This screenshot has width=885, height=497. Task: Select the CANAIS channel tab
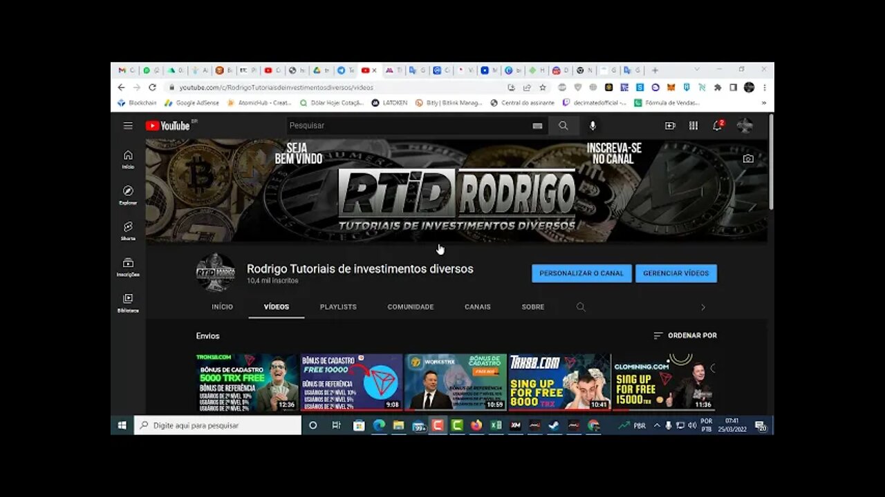click(478, 307)
